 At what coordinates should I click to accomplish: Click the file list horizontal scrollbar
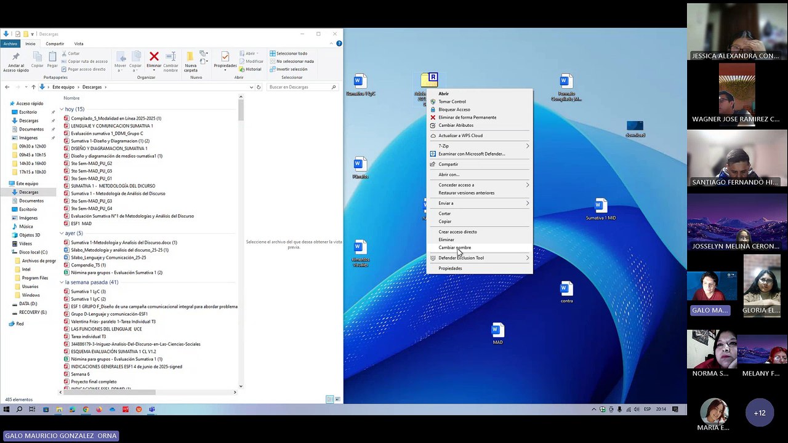[110, 392]
